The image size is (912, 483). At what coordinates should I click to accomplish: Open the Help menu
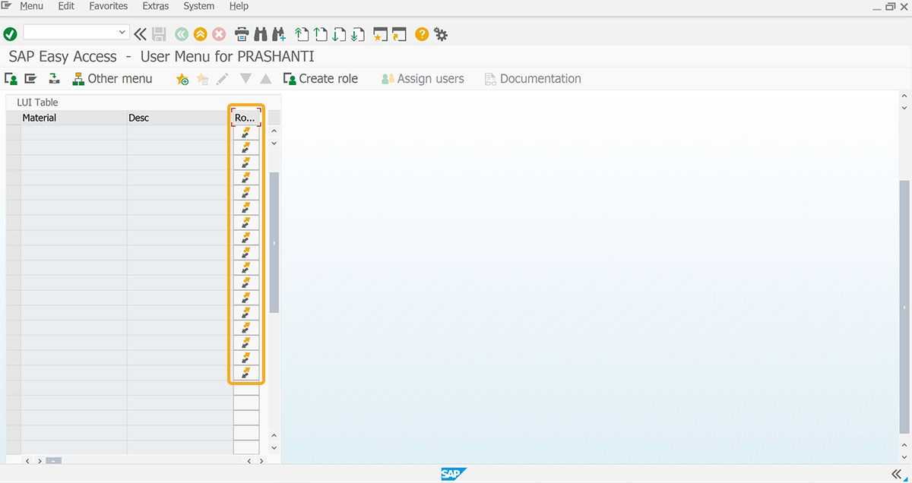[x=239, y=6]
